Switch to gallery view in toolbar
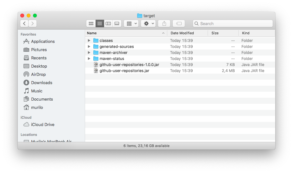Screen dimensions: 293x173 (x=117, y=23)
